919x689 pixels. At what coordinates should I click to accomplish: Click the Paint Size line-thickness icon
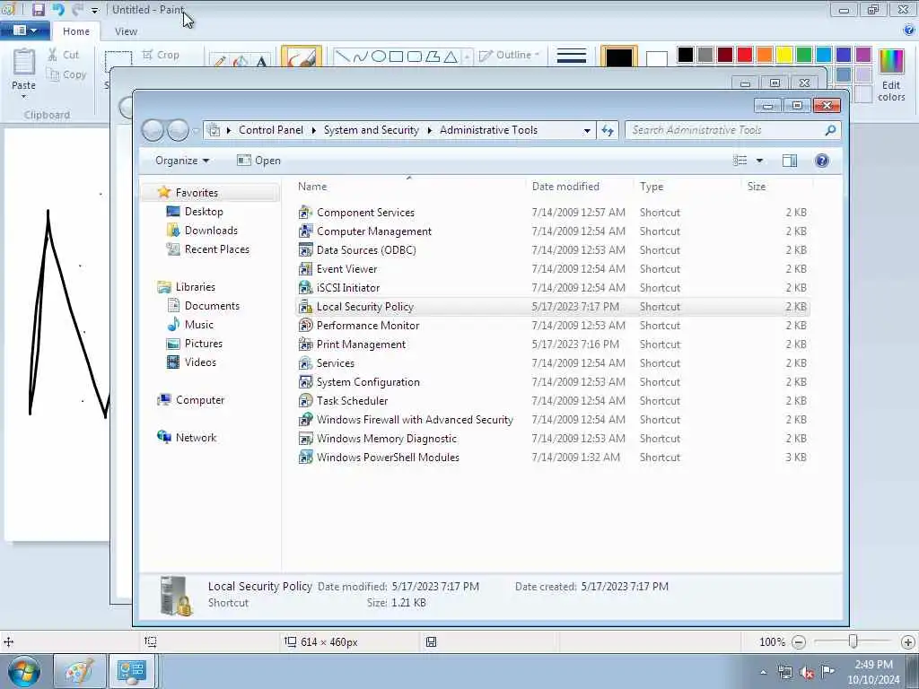(x=572, y=57)
